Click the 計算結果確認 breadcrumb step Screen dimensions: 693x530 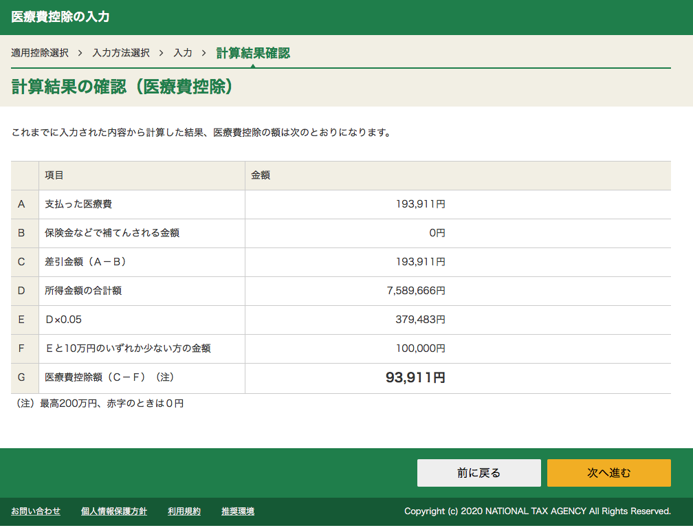(x=253, y=53)
